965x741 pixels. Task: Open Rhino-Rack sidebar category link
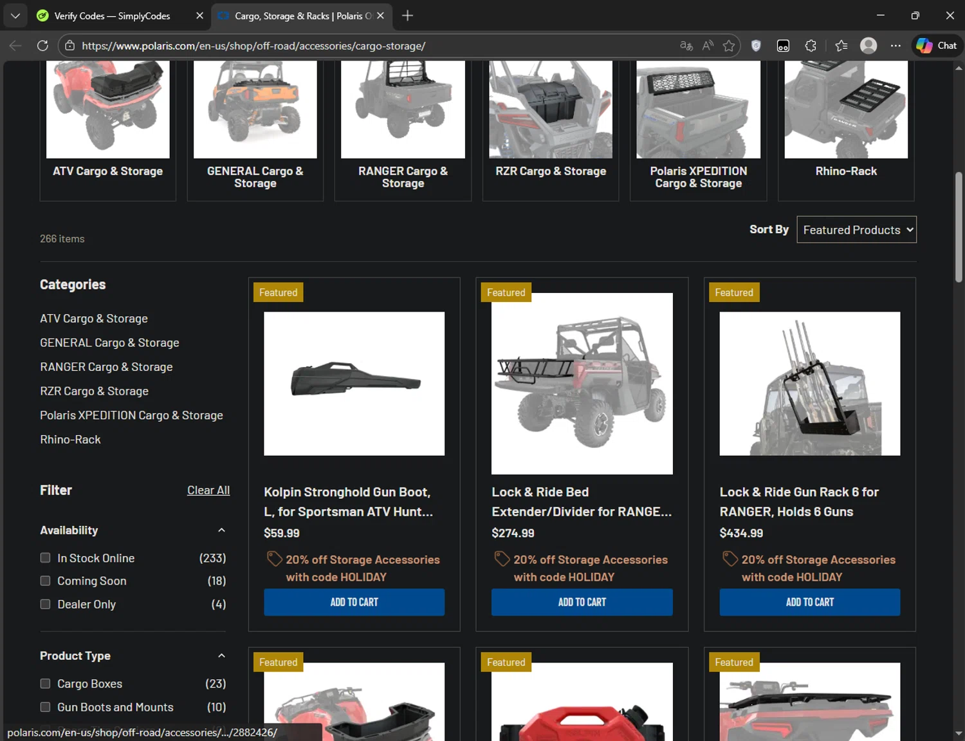[x=70, y=440]
